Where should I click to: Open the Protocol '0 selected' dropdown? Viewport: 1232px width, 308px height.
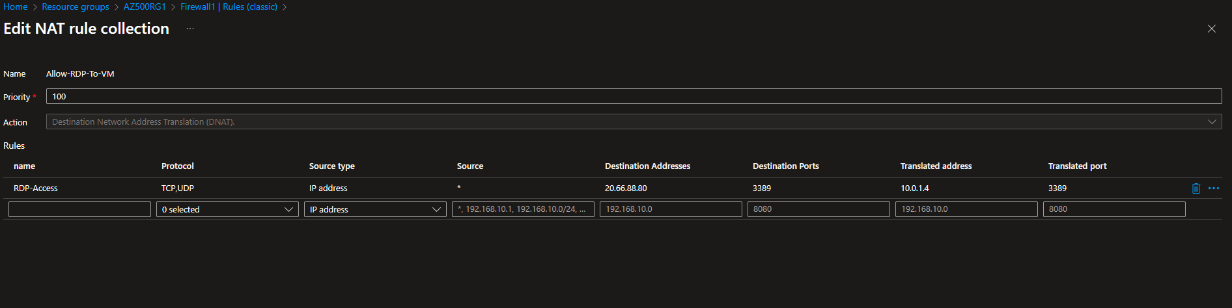pos(227,209)
